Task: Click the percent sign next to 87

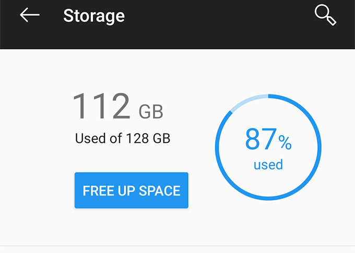Action: [285, 142]
